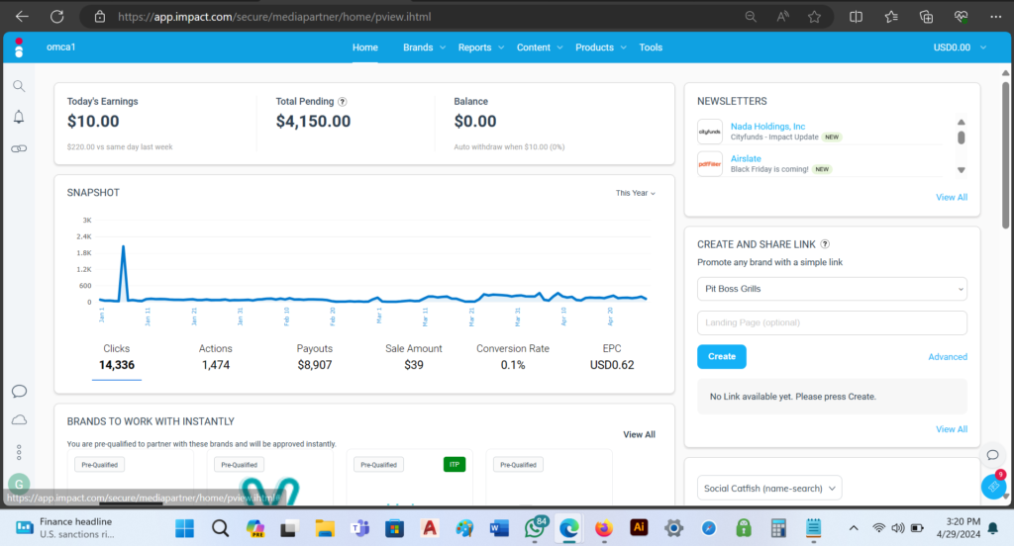Click the cloud icon in left sidebar
This screenshot has width=1014, height=546.
point(19,420)
